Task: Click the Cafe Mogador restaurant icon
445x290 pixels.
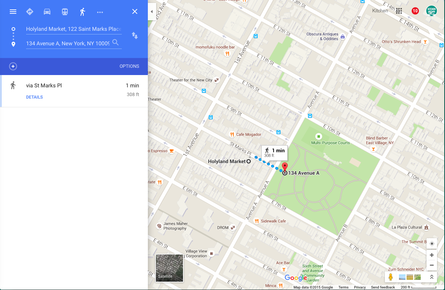Action: point(232,134)
